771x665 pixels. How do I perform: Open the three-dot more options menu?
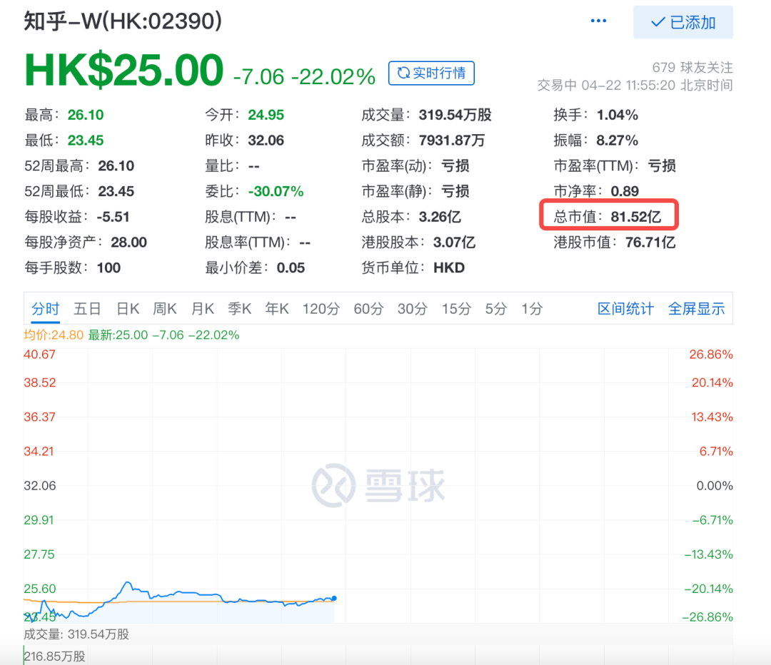598,21
